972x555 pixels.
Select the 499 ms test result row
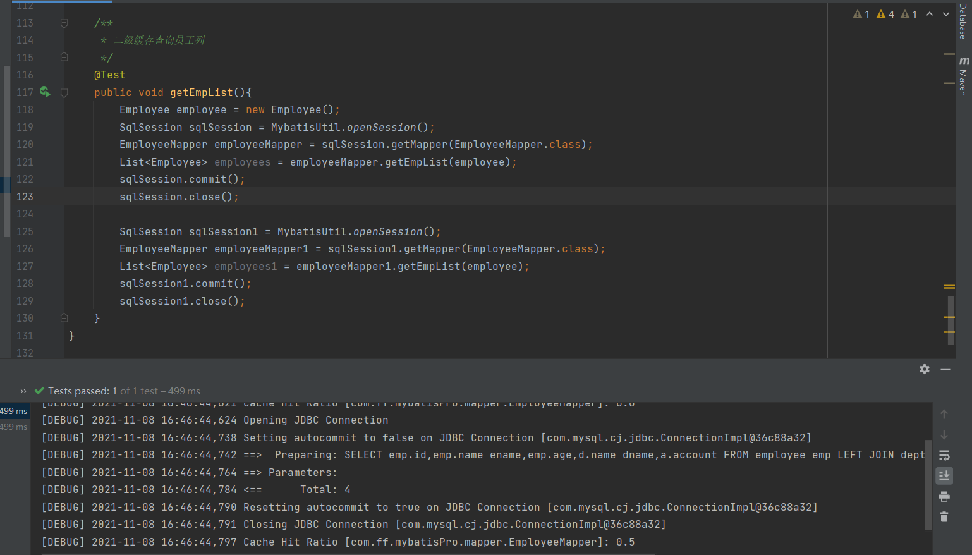coord(14,411)
